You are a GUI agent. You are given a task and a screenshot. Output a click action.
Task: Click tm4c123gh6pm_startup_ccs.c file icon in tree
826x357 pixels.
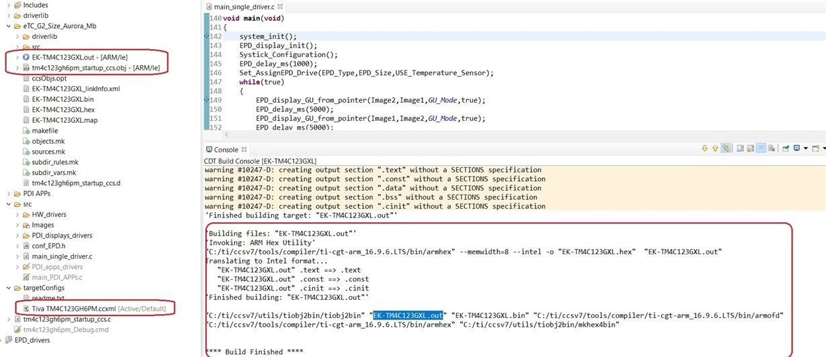[17, 319]
